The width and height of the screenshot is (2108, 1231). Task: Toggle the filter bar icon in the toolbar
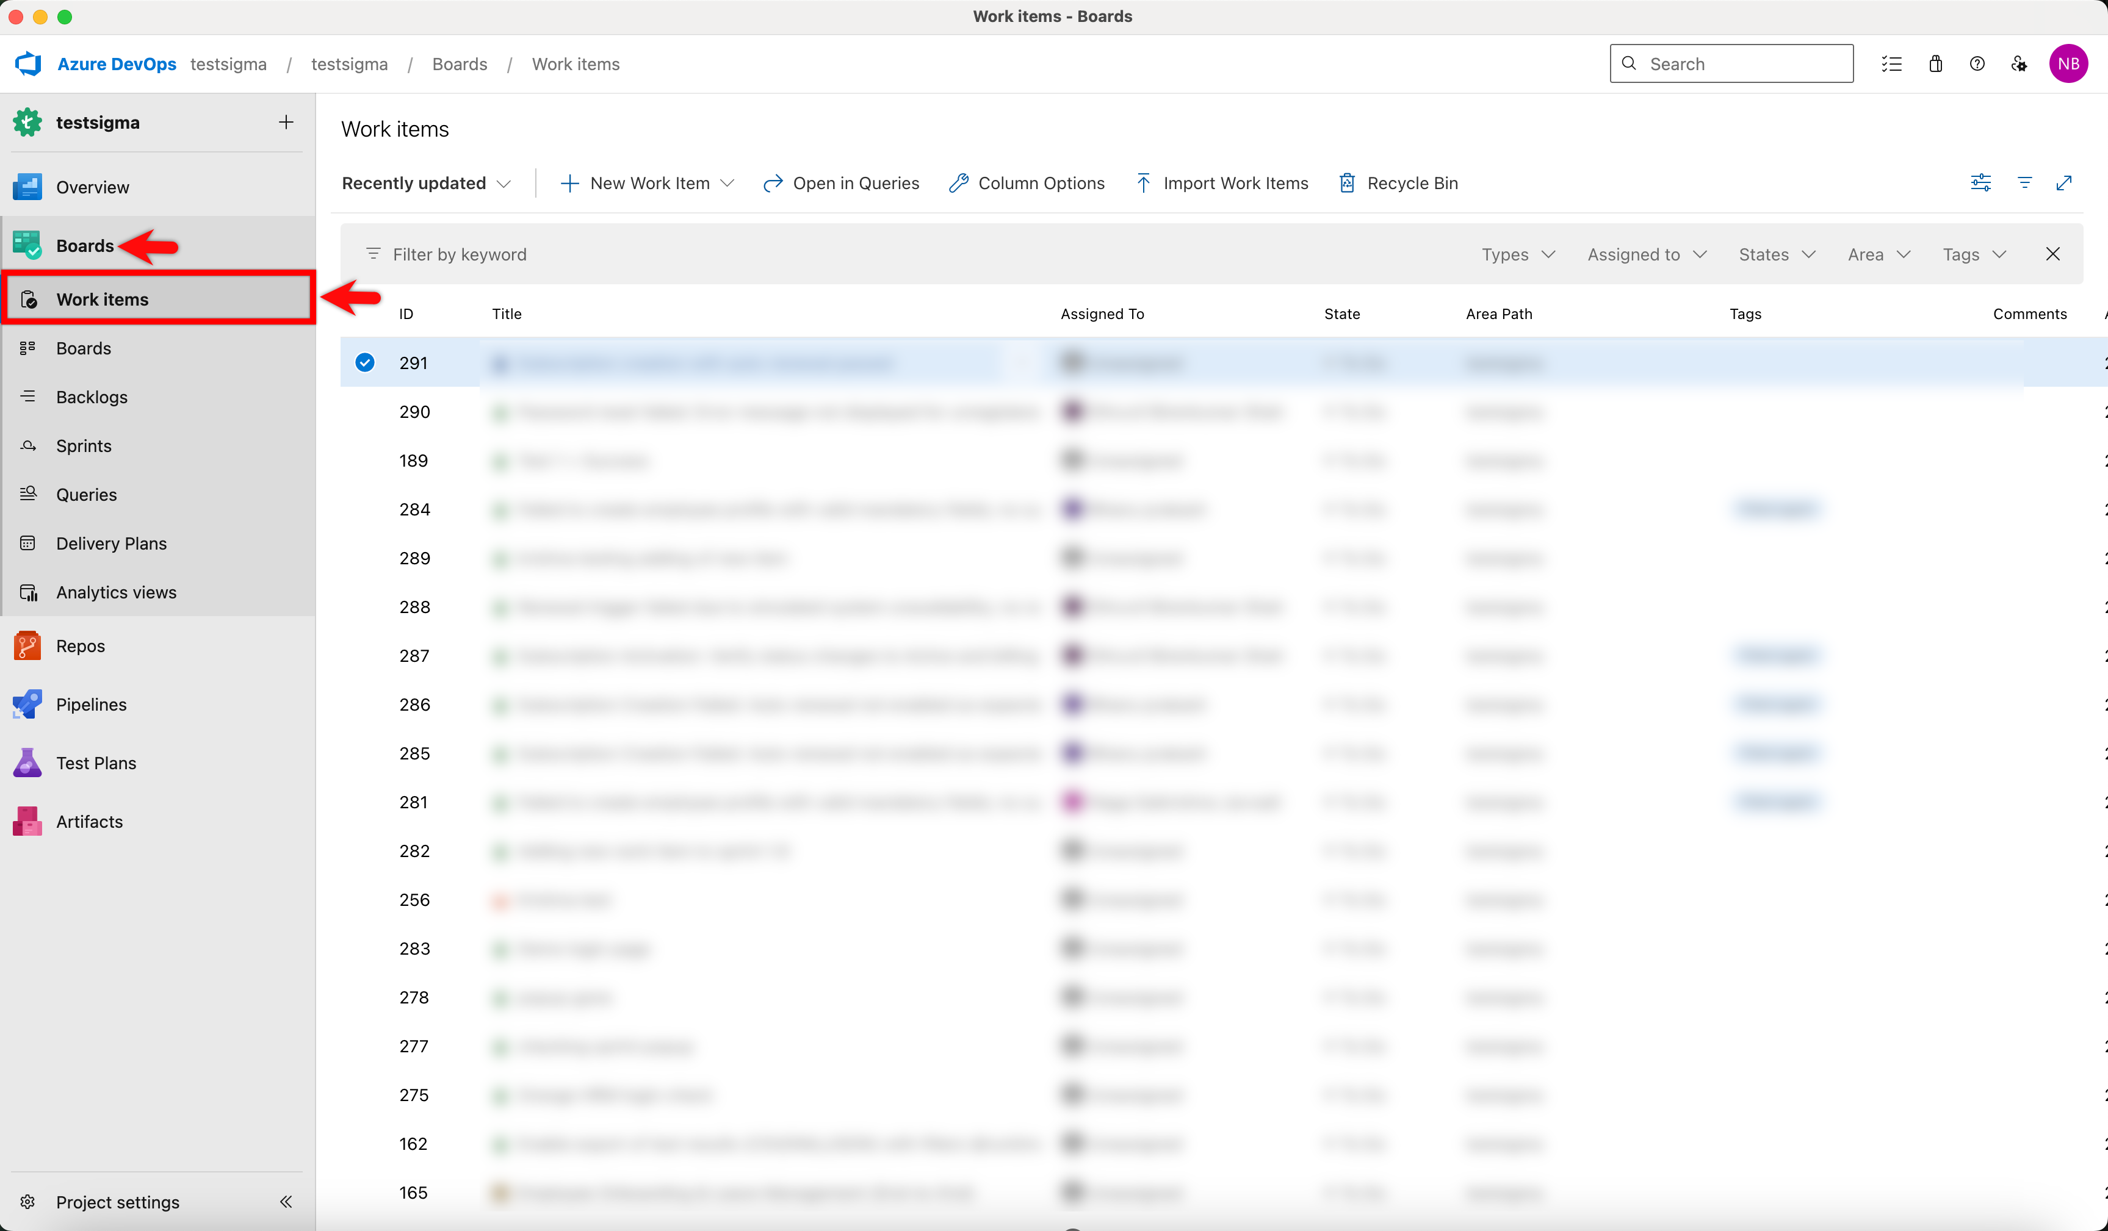2024,182
